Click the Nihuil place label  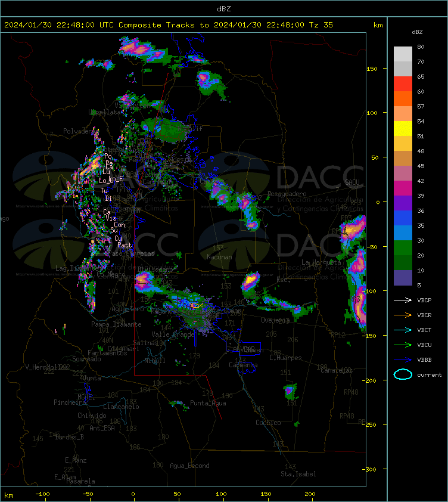coord(154,361)
